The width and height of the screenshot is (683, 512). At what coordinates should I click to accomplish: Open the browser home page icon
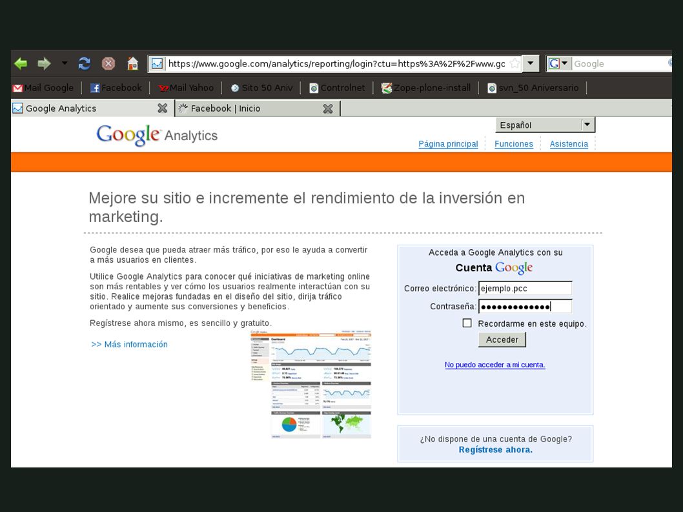[132, 64]
